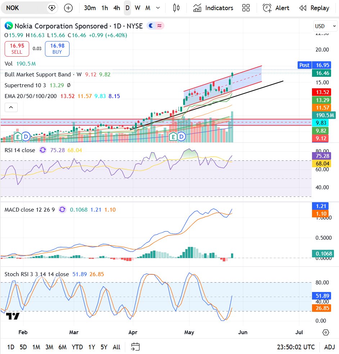Click the 75.28 RSI value label
339x354 pixels.
[x=321, y=156]
